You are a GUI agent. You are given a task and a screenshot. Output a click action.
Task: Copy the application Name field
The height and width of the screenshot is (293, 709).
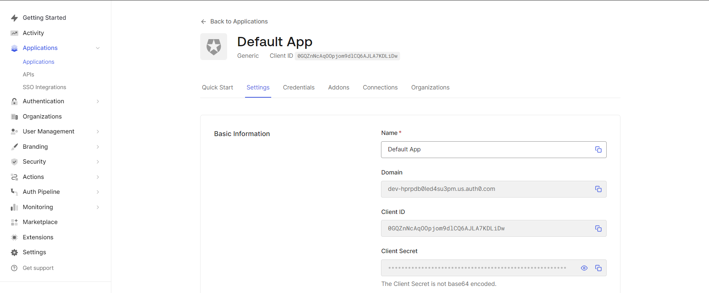[598, 149]
